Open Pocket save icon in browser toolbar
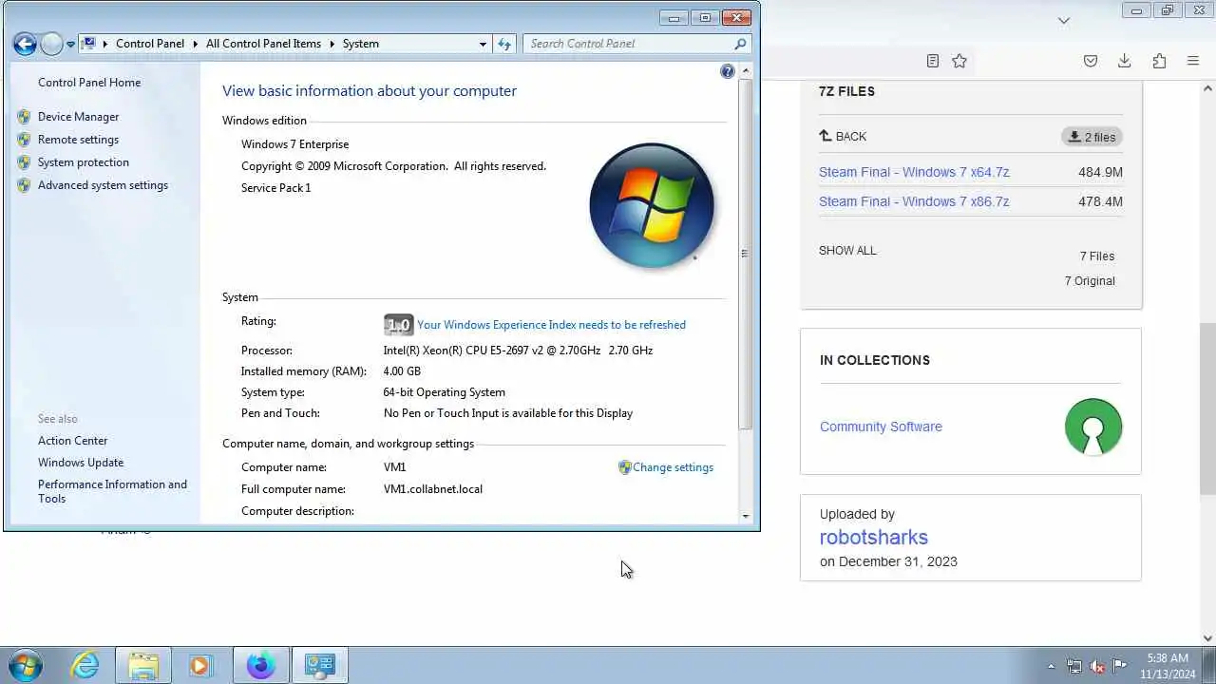 (1091, 61)
